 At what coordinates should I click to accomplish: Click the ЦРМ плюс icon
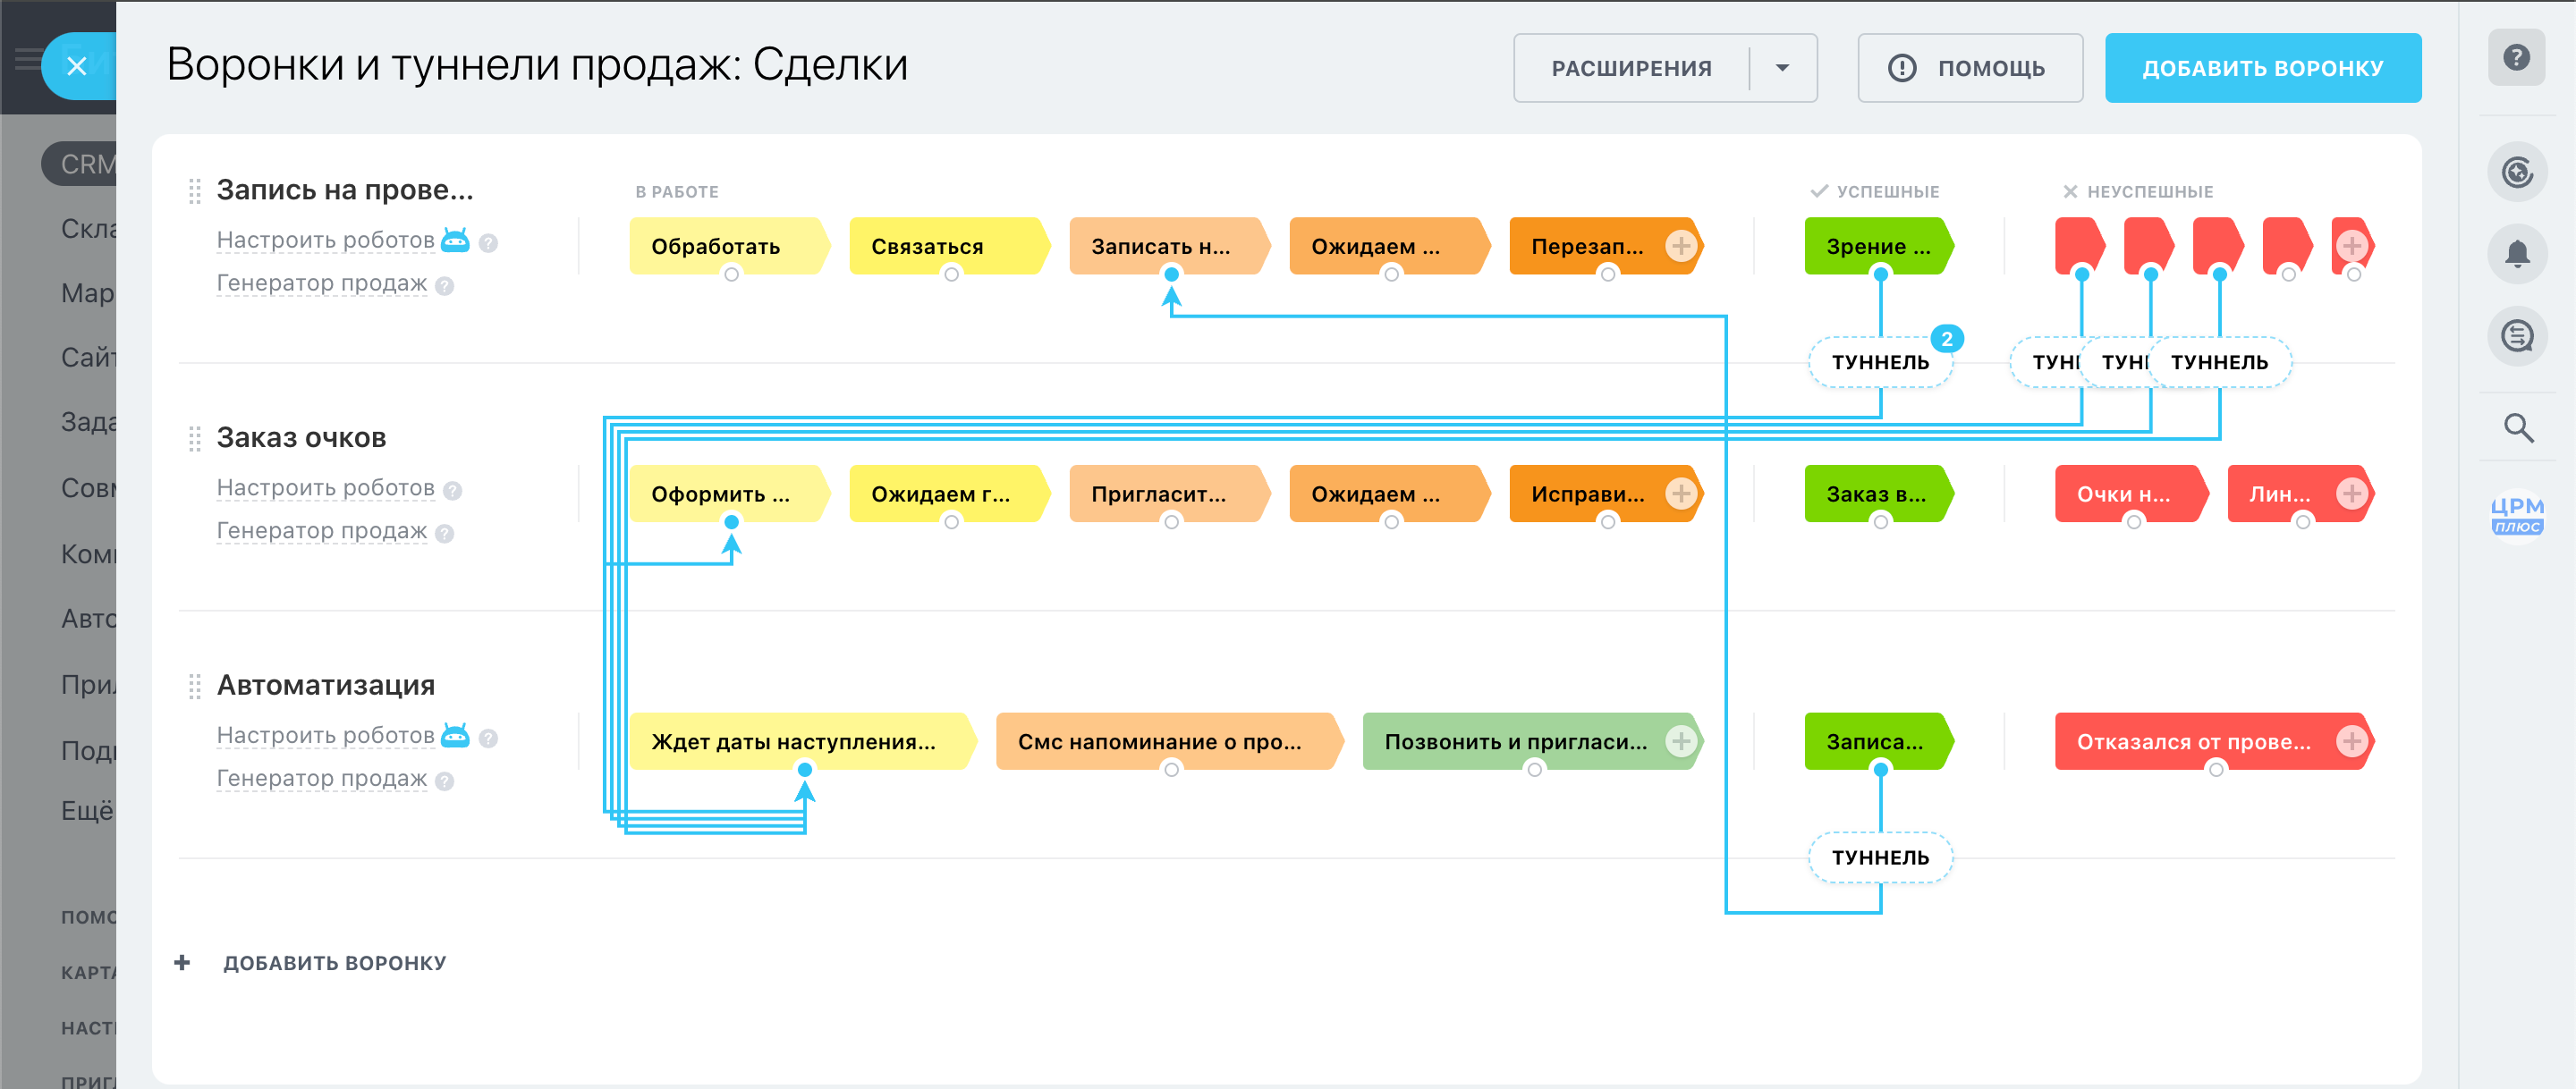coord(2516,515)
